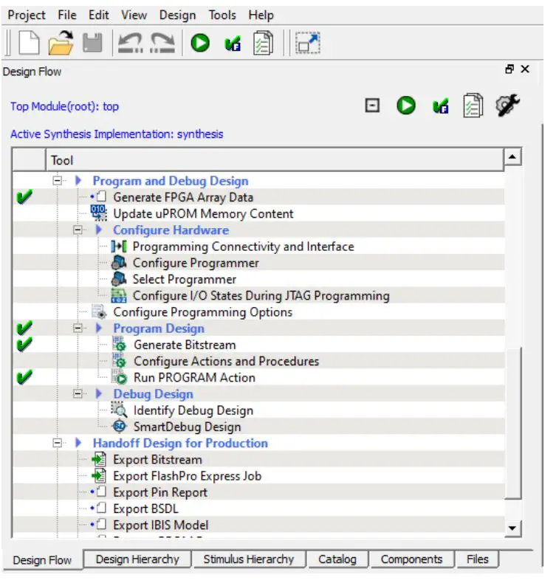Open reports from the Design Flow panel checklist icon
Viewport: 559px width, 586px height.
coord(473,106)
